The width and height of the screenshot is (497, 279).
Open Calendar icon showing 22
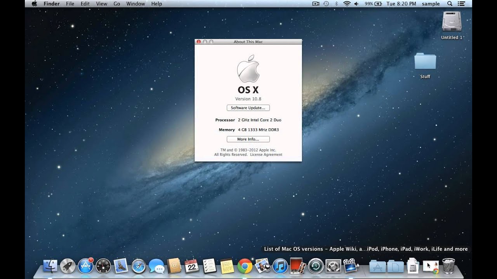[x=192, y=266]
